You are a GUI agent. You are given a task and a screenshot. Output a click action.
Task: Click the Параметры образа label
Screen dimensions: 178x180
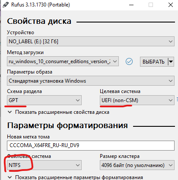(30, 72)
